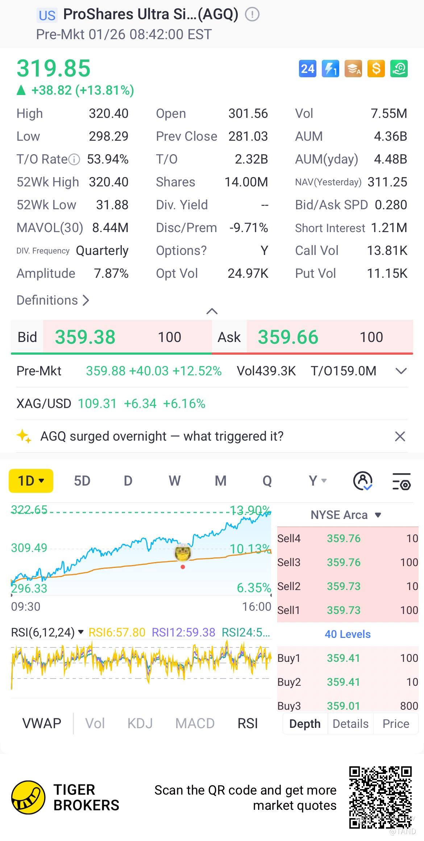Switch to the 5D chart tab
424x841 pixels.
pos(82,481)
